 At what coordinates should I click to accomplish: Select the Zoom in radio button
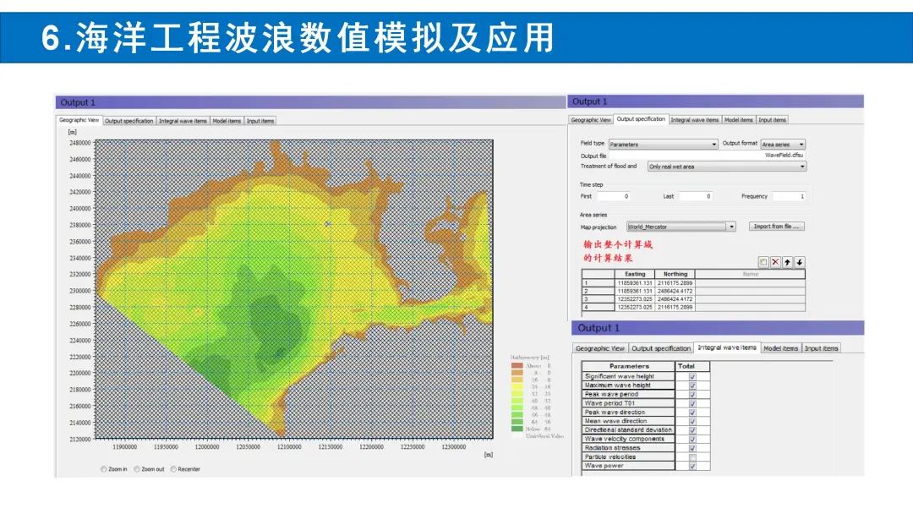coord(104,468)
